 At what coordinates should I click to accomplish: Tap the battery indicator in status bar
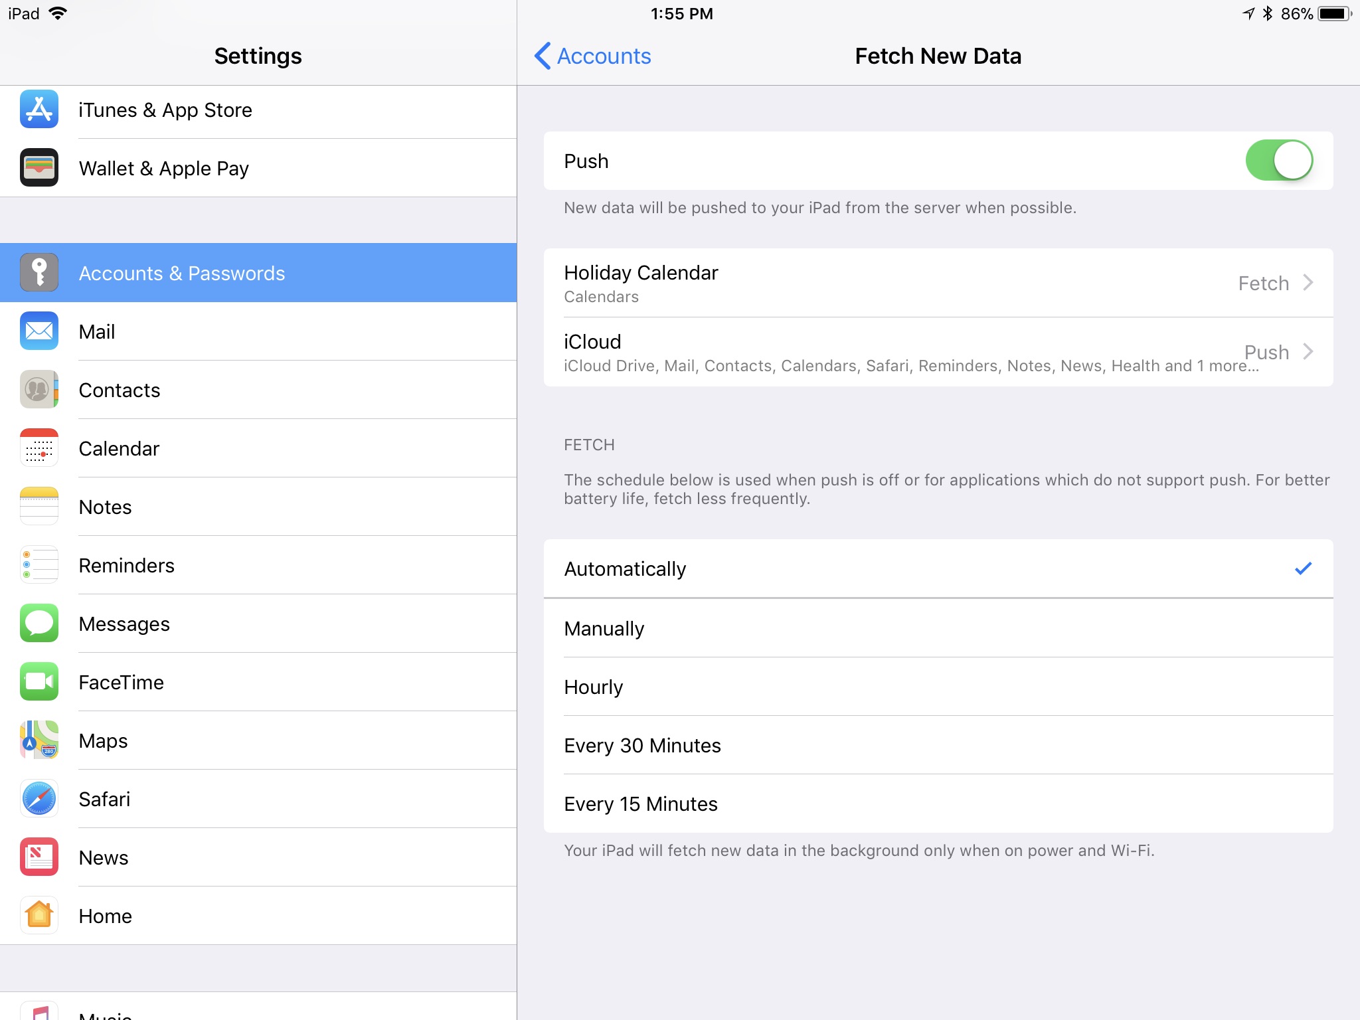pyautogui.click(x=1335, y=13)
